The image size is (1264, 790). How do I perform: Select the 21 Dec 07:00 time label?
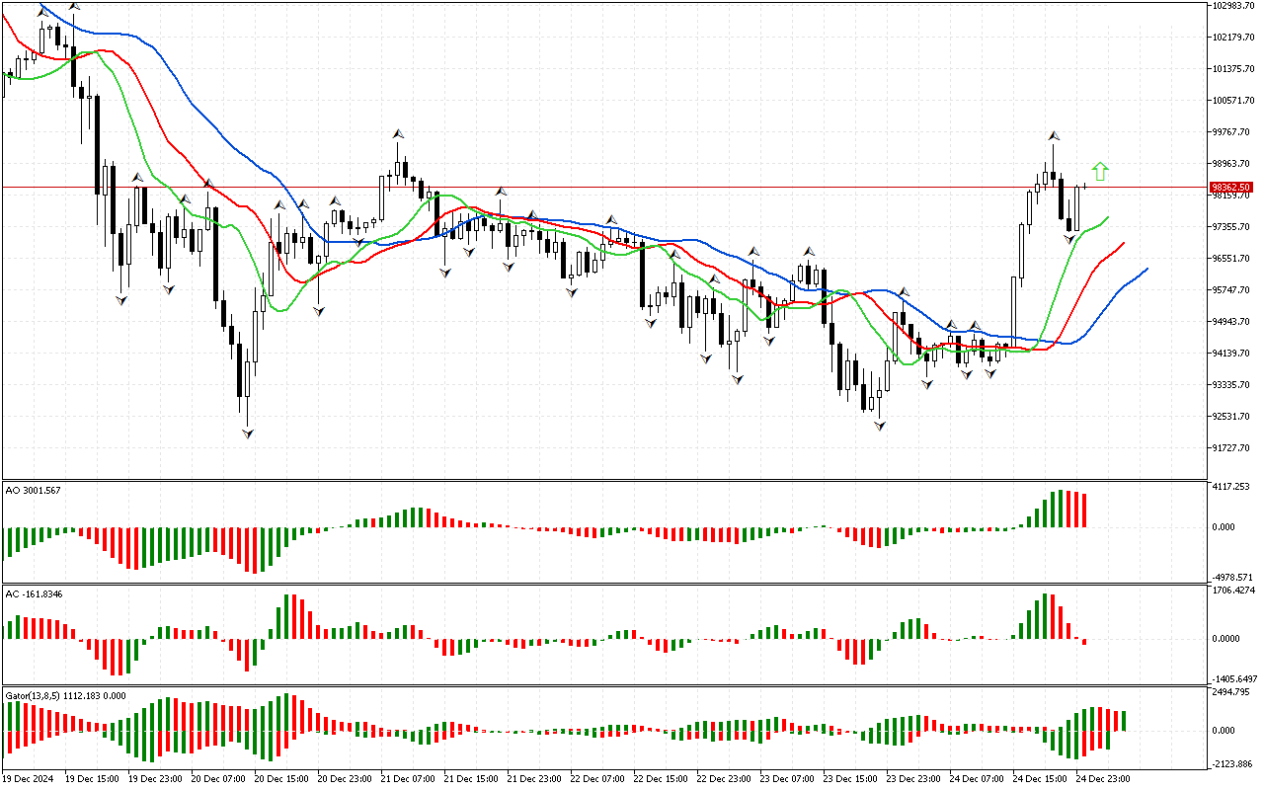408,778
